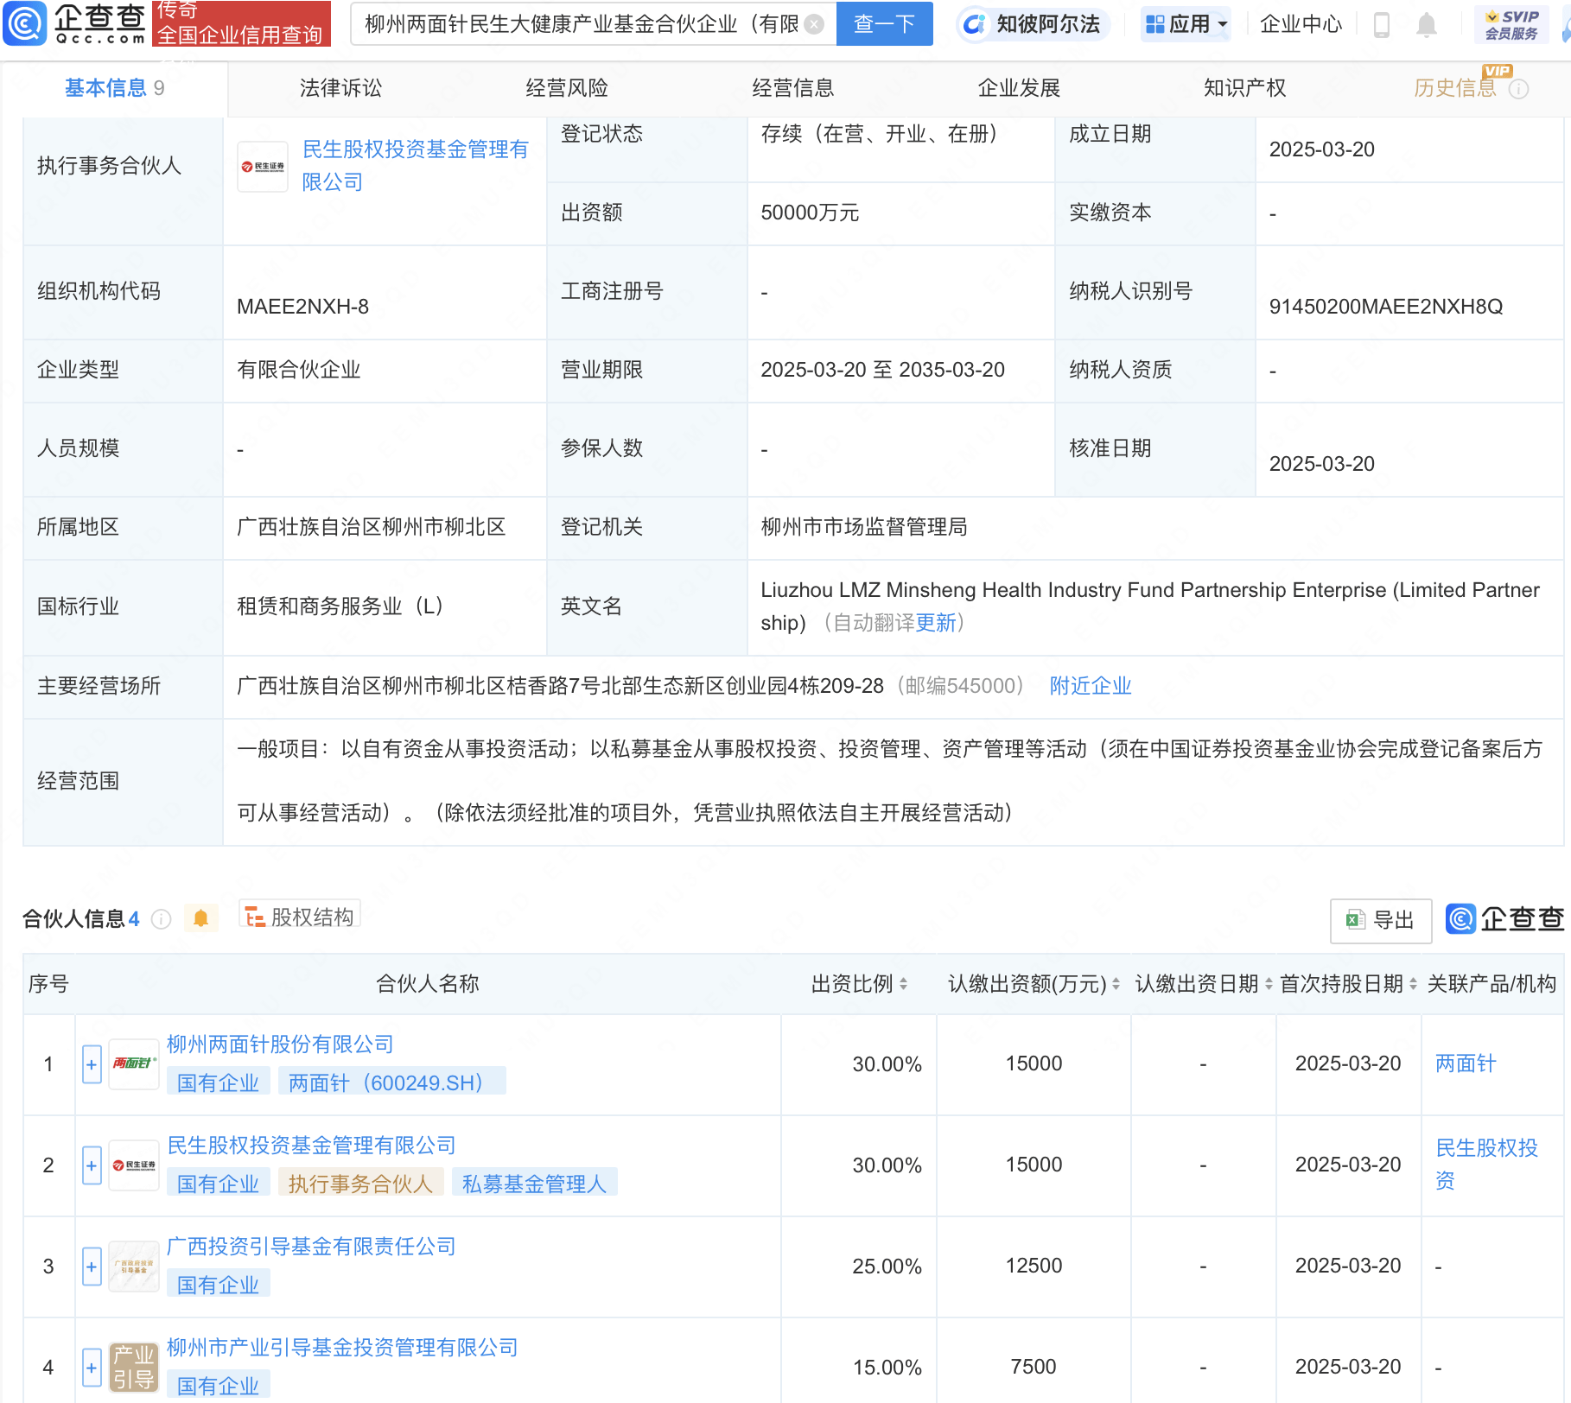The width and height of the screenshot is (1571, 1403).
Task: Click the 产业引导 logo in row 4
Action: click(134, 1367)
